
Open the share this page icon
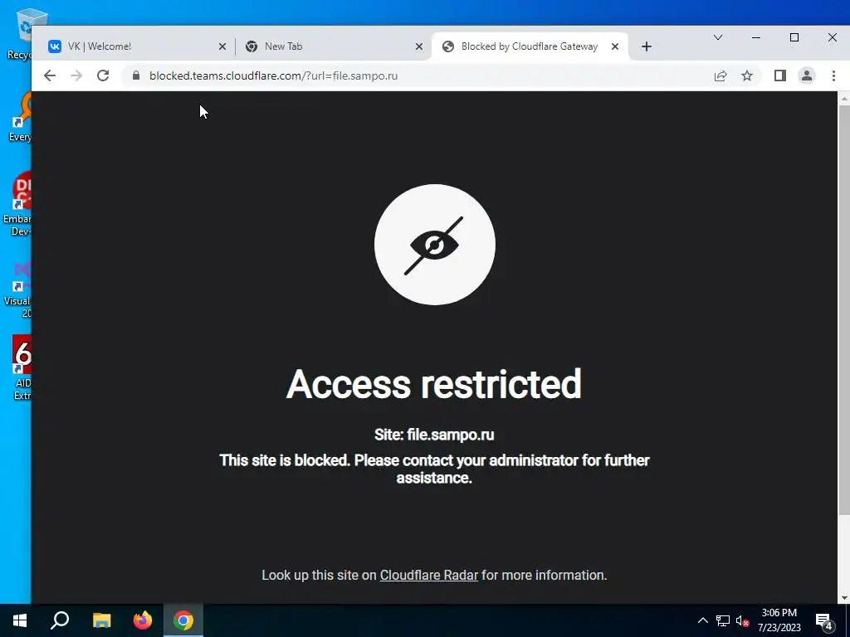coord(721,75)
